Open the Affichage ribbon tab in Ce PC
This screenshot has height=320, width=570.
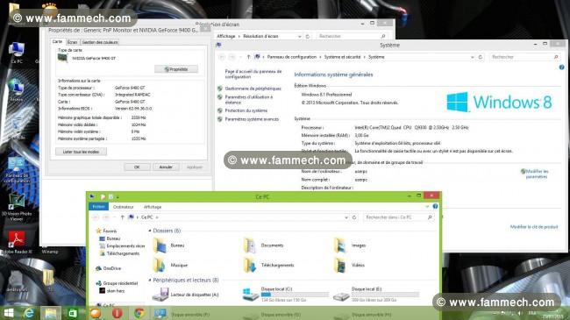[153, 207]
